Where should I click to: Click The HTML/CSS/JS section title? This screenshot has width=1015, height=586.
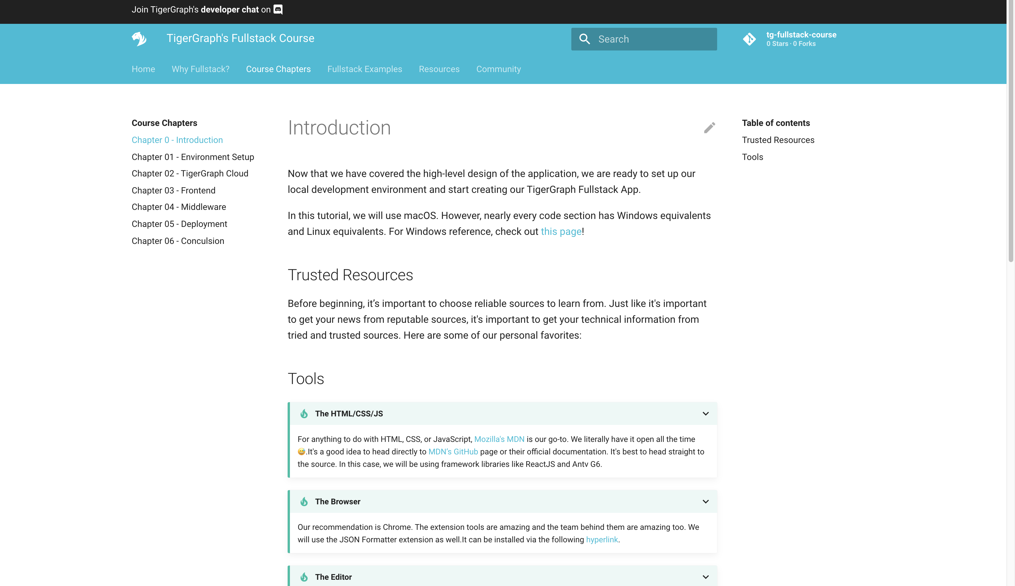(x=349, y=414)
